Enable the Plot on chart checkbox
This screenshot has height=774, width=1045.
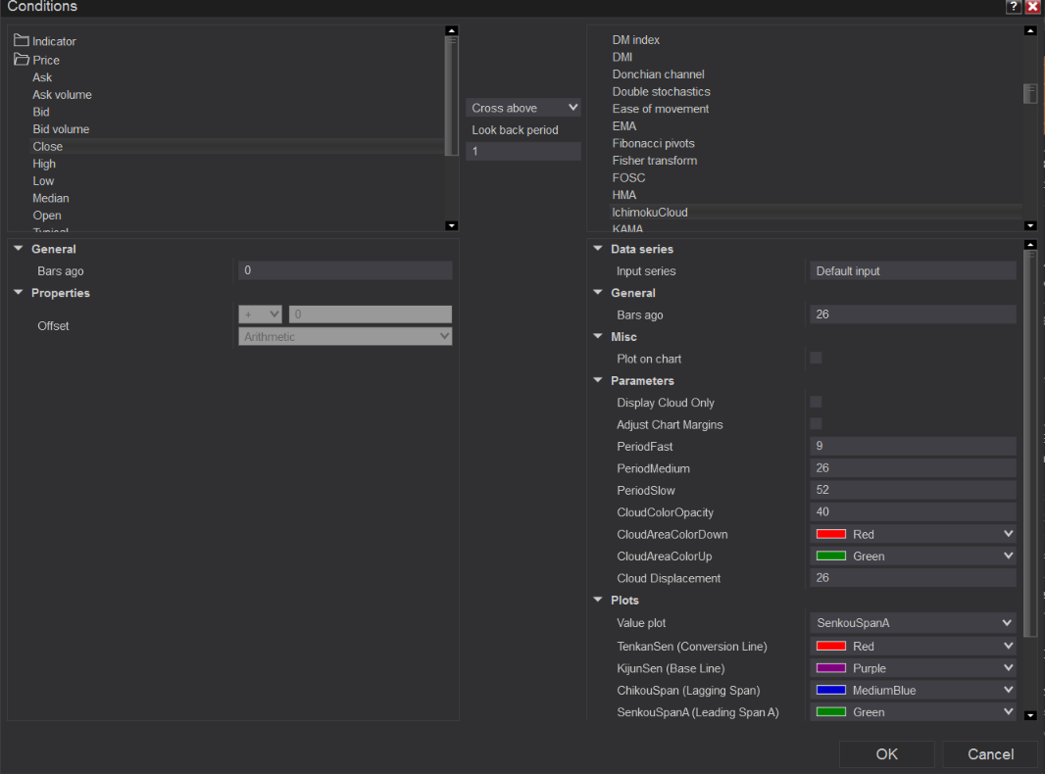tap(816, 359)
